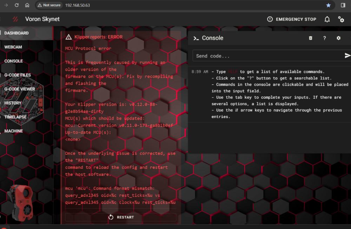Image resolution: width=351 pixels, height=229 pixels.
Task: Clear the console with trash icon
Action: click(x=311, y=38)
